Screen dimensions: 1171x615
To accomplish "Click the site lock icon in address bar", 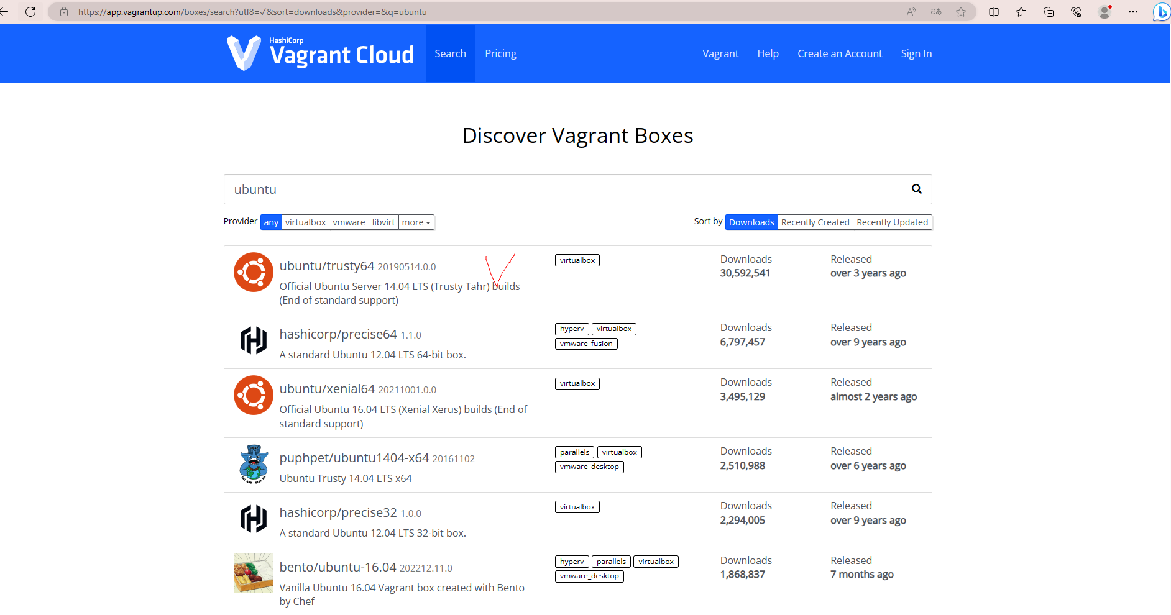I will point(64,12).
